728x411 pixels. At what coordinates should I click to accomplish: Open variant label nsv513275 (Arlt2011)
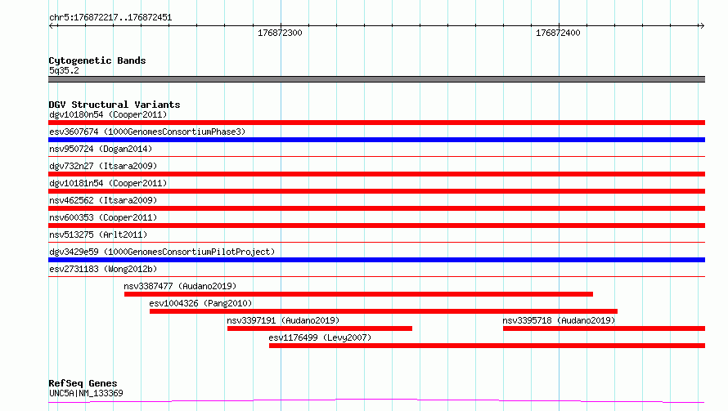click(98, 235)
